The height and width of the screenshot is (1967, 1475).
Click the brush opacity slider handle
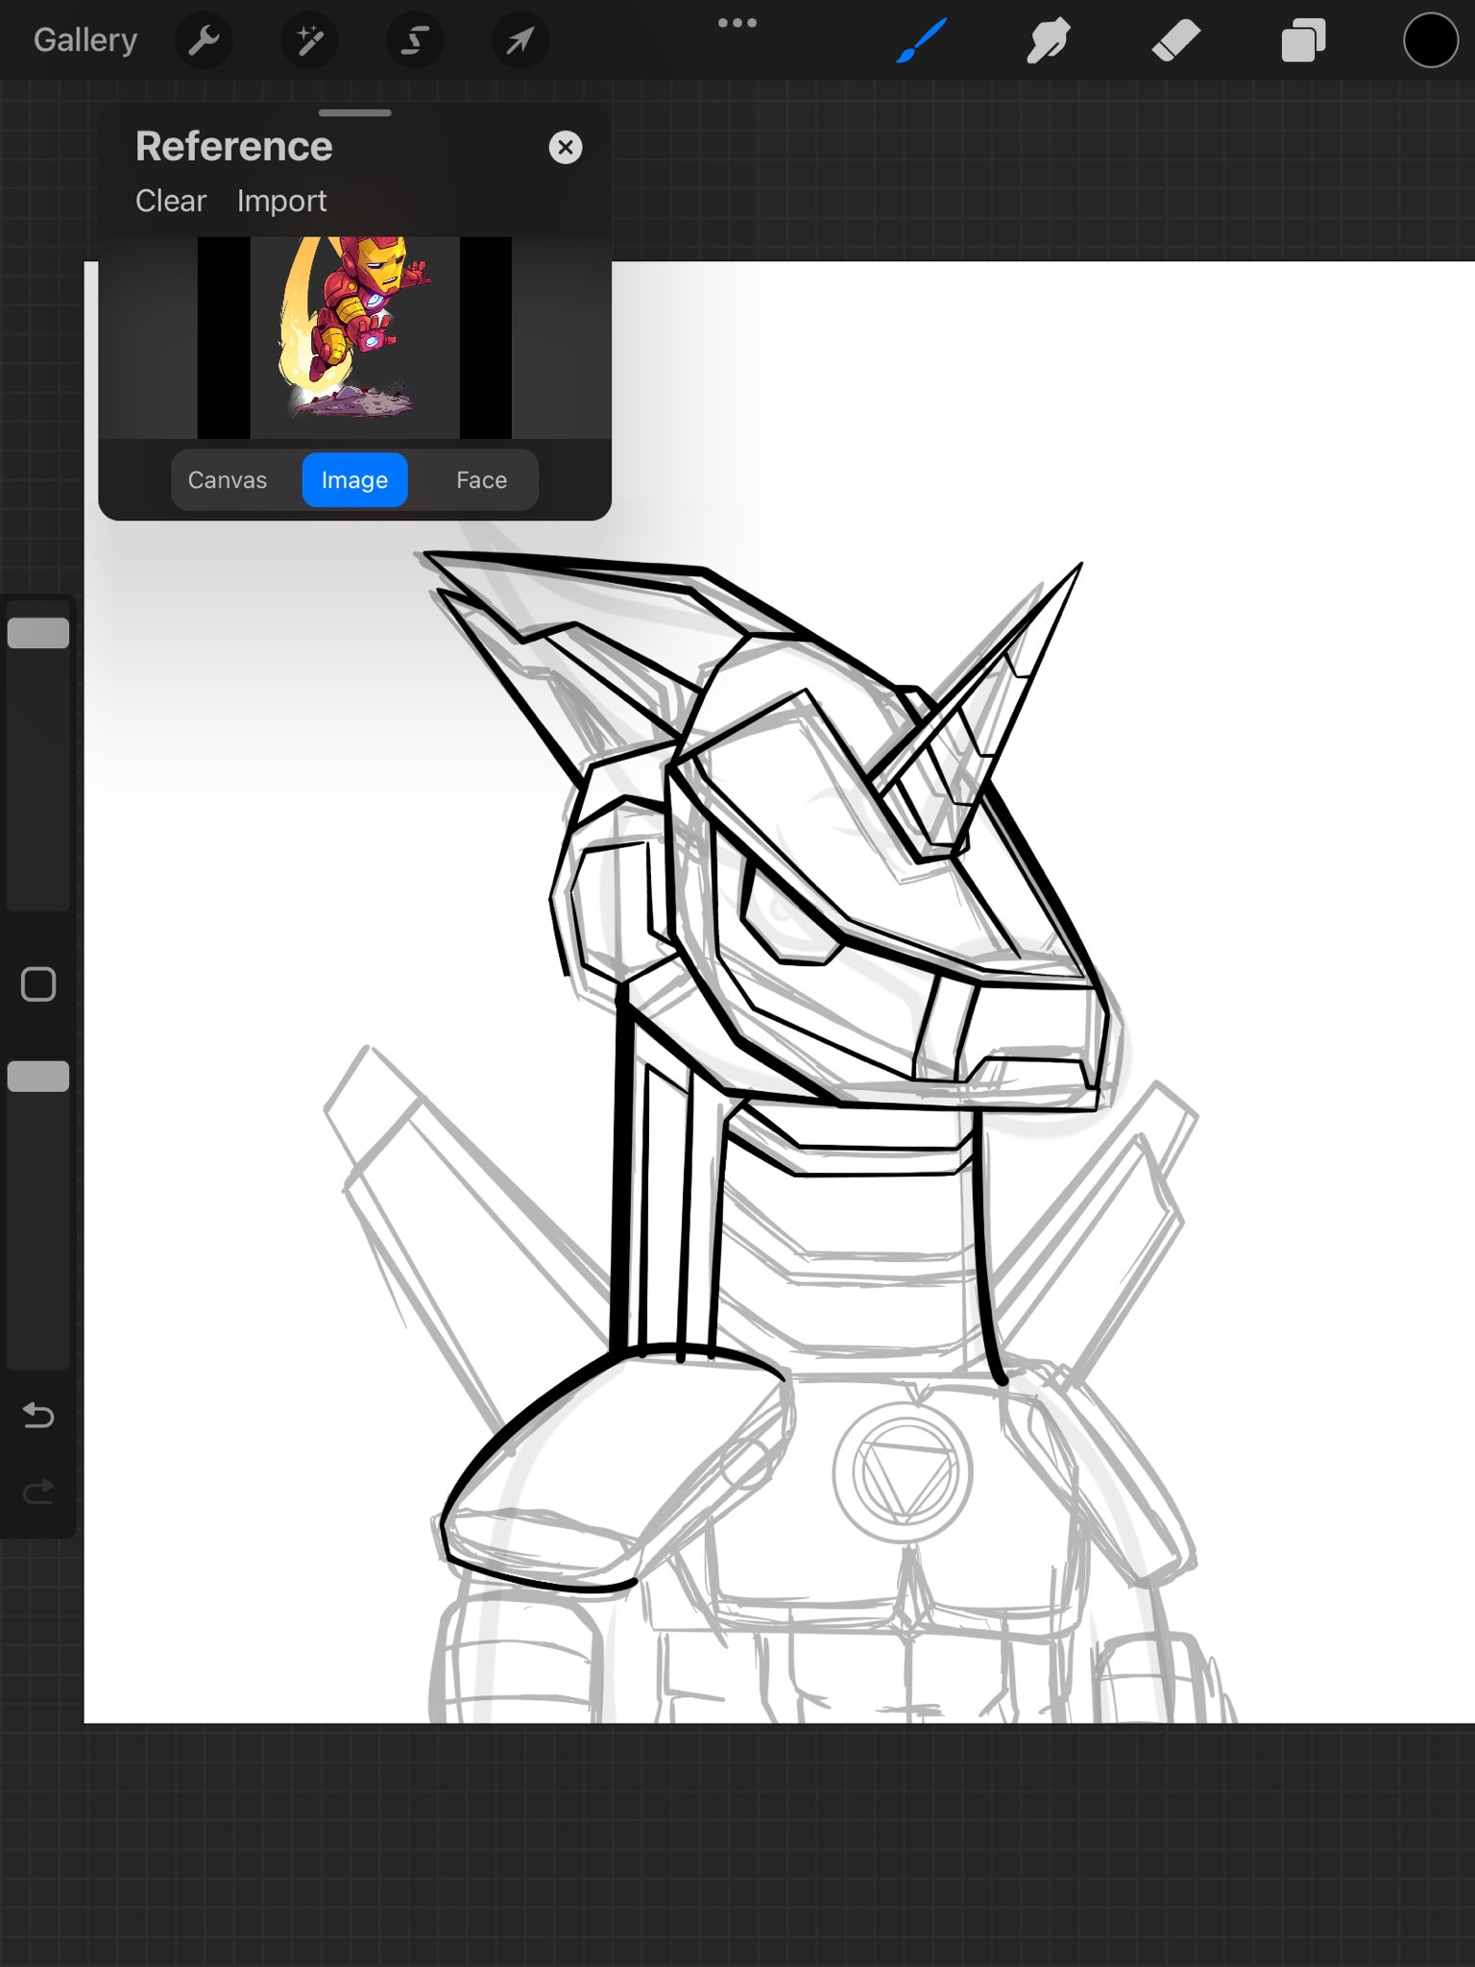pos(38,1077)
